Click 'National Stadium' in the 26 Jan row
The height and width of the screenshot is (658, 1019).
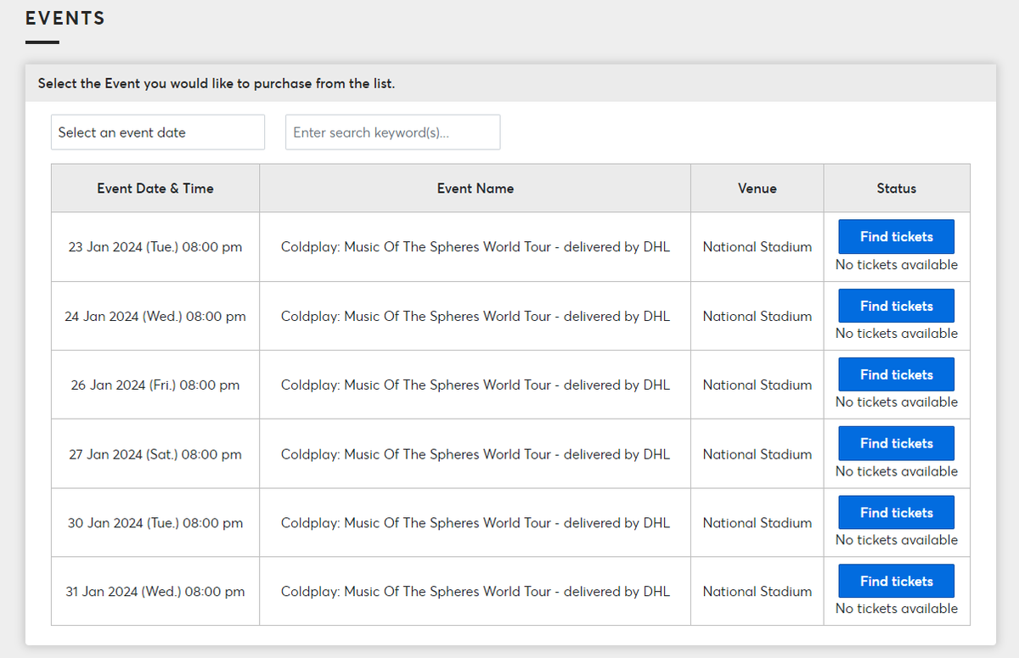[757, 385]
